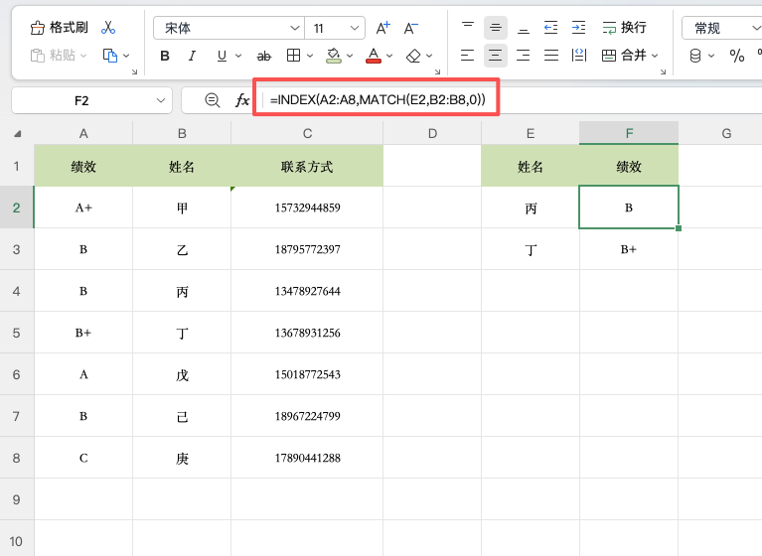Click the Clear eraser icon

coord(413,56)
